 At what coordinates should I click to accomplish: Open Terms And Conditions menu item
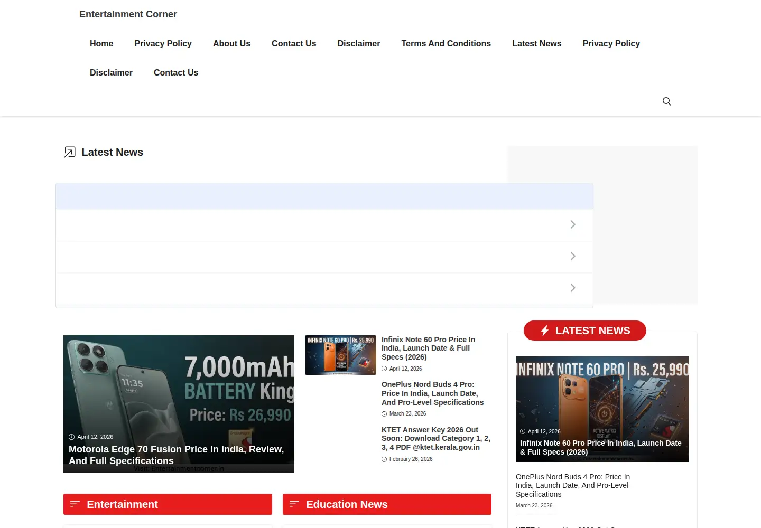446,43
